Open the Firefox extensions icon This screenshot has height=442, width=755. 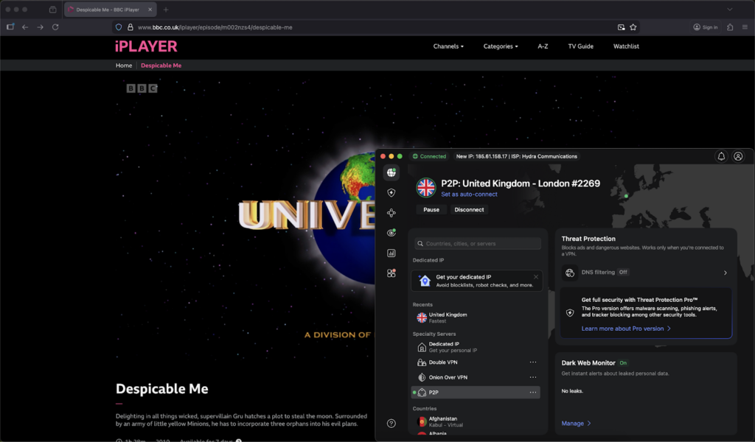(x=730, y=27)
